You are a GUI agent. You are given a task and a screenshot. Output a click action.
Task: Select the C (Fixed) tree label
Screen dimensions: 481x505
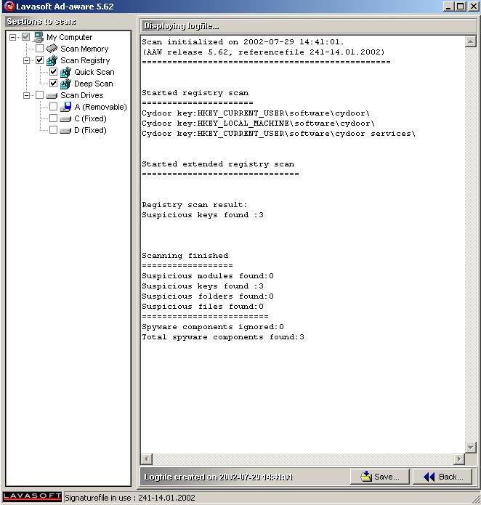[x=91, y=118]
